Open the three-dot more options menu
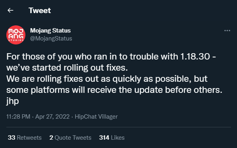The image size is (237, 148). [227, 31]
